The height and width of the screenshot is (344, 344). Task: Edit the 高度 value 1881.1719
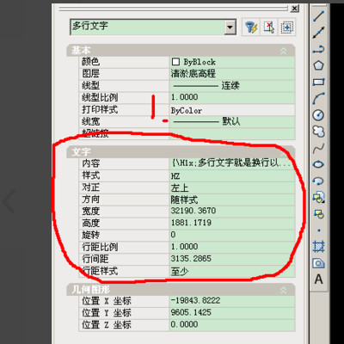(x=232, y=223)
